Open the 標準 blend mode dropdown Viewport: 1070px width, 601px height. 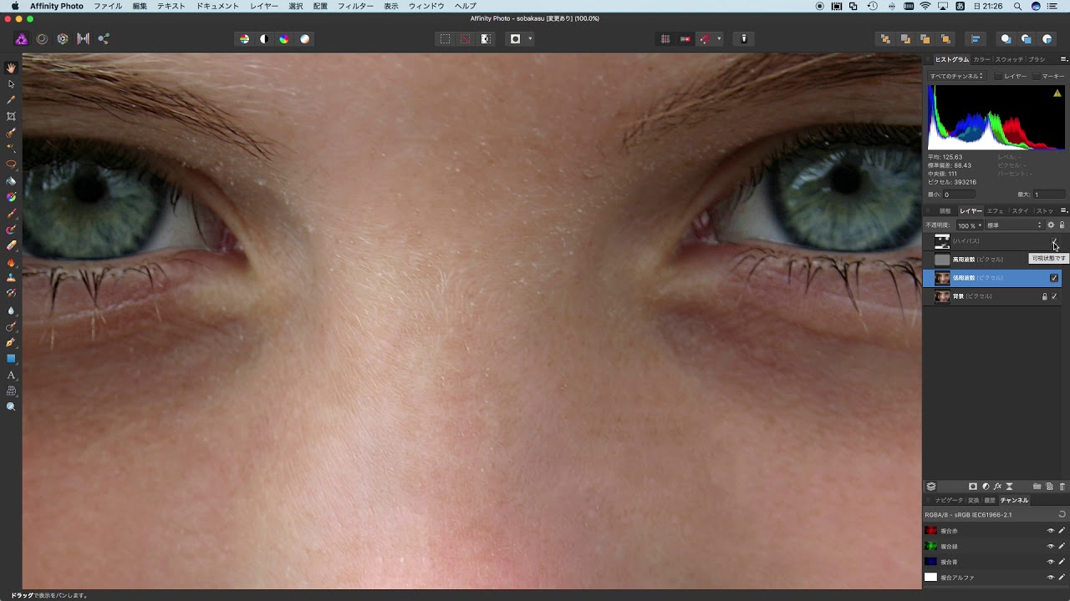(x=1014, y=225)
